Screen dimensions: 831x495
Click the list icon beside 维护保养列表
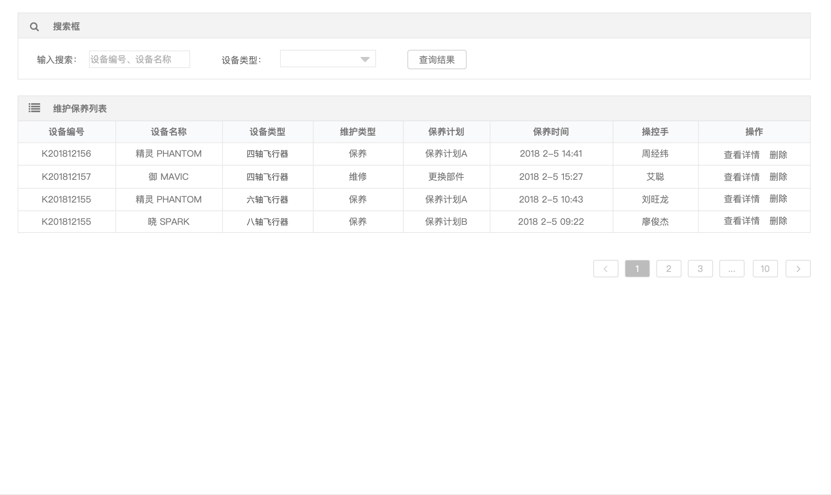click(x=34, y=108)
